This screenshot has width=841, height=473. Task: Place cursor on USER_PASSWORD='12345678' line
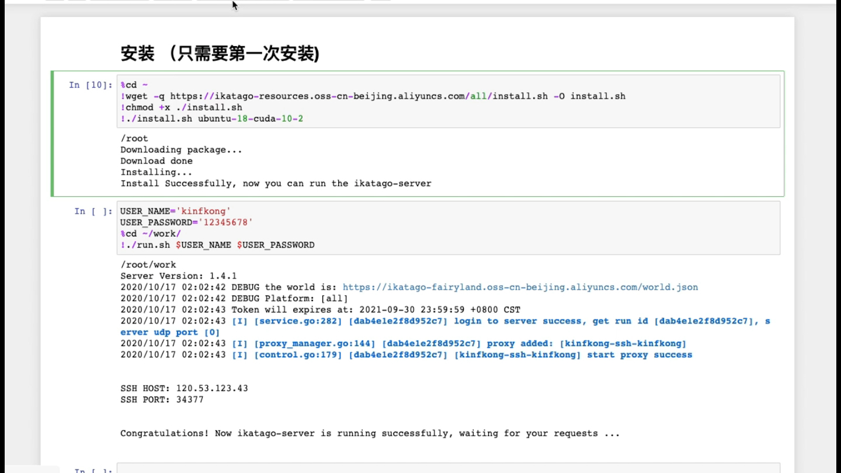click(x=187, y=222)
